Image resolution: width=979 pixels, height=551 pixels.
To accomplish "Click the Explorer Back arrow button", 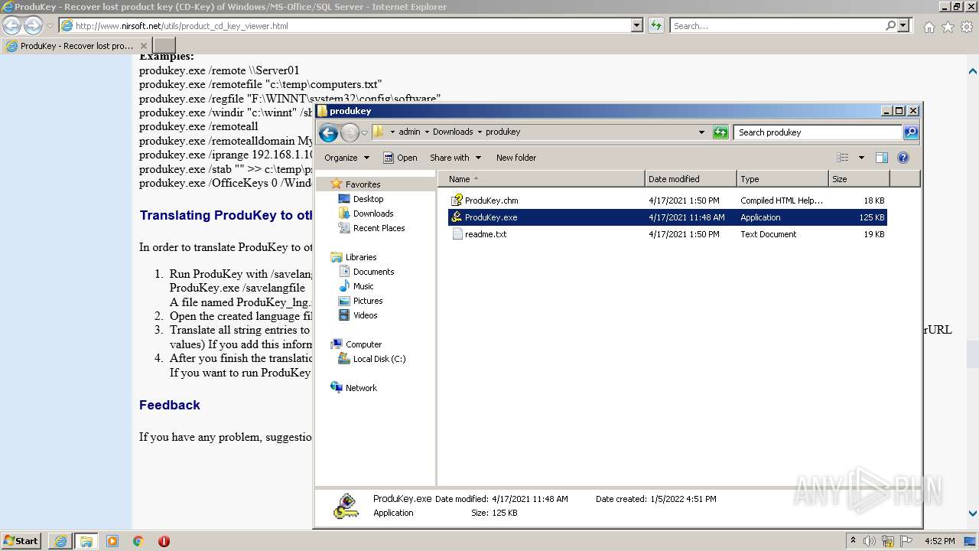I will coord(328,133).
